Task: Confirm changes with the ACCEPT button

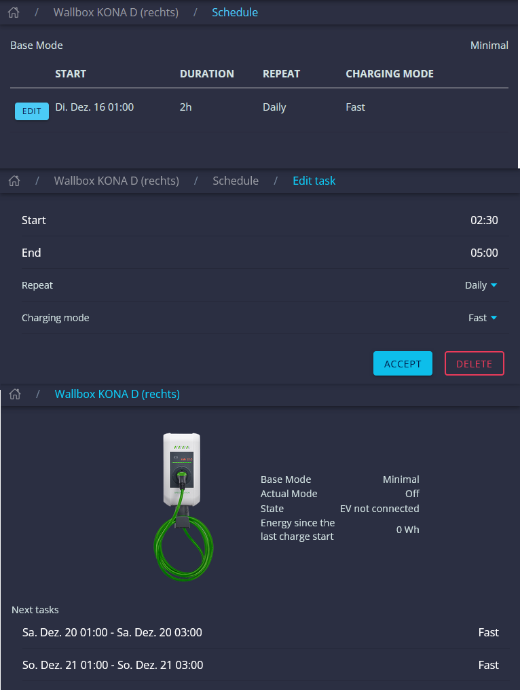Action: click(x=403, y=363)
